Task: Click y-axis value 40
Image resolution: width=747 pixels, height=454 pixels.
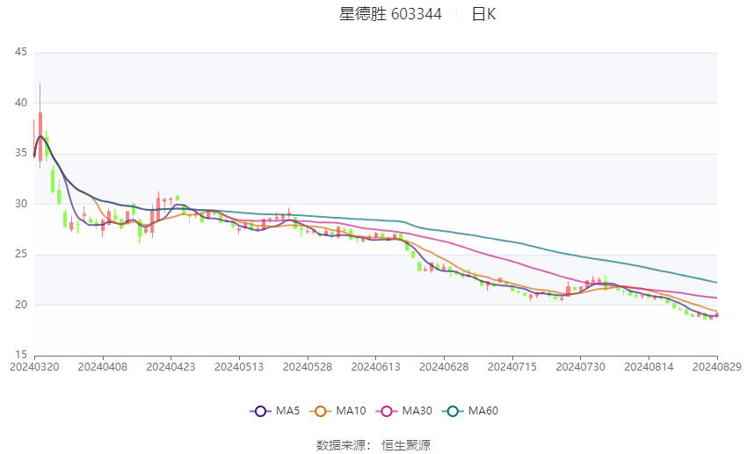Action: 21,103
